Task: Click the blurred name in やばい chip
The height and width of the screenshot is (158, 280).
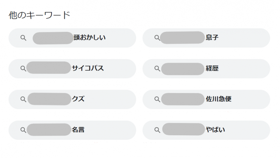Action: (x=183, y=129)
